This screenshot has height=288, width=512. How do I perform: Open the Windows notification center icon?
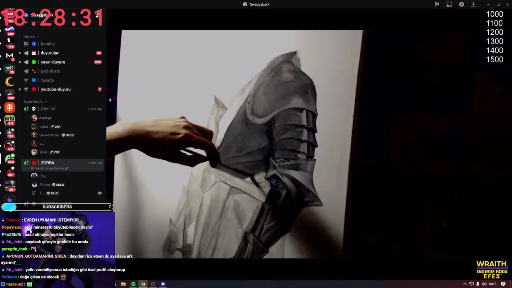click(x=503, y=284)
